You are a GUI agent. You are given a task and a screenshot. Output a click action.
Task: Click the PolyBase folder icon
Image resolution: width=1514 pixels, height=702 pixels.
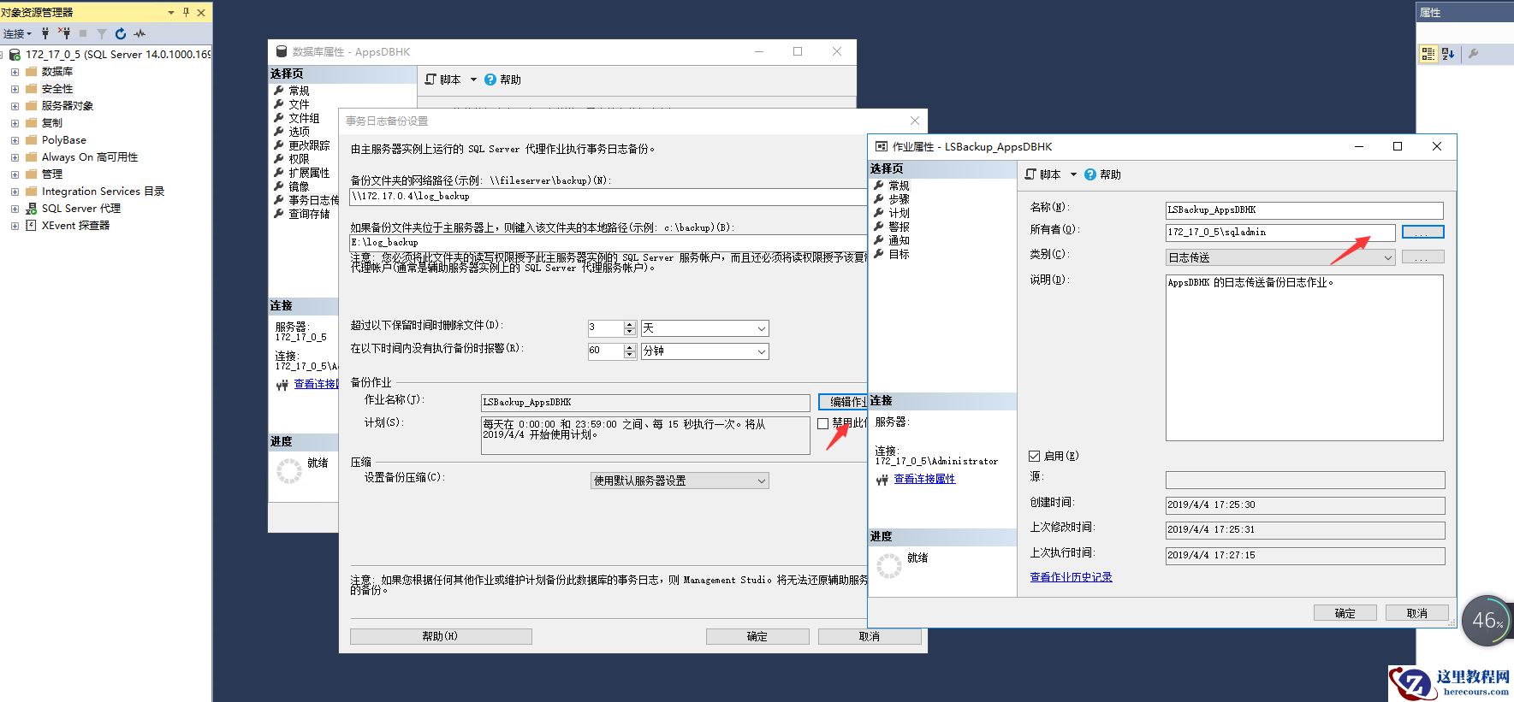coord(32,139)
